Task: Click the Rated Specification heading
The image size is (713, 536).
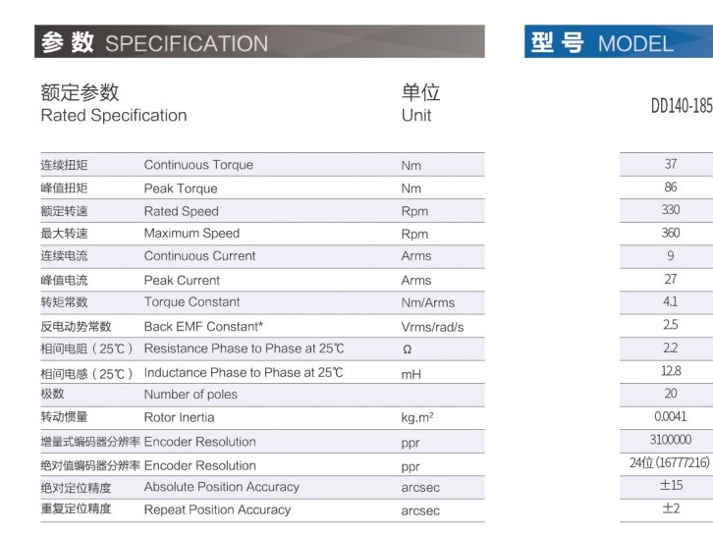Action: pos(114,115)
